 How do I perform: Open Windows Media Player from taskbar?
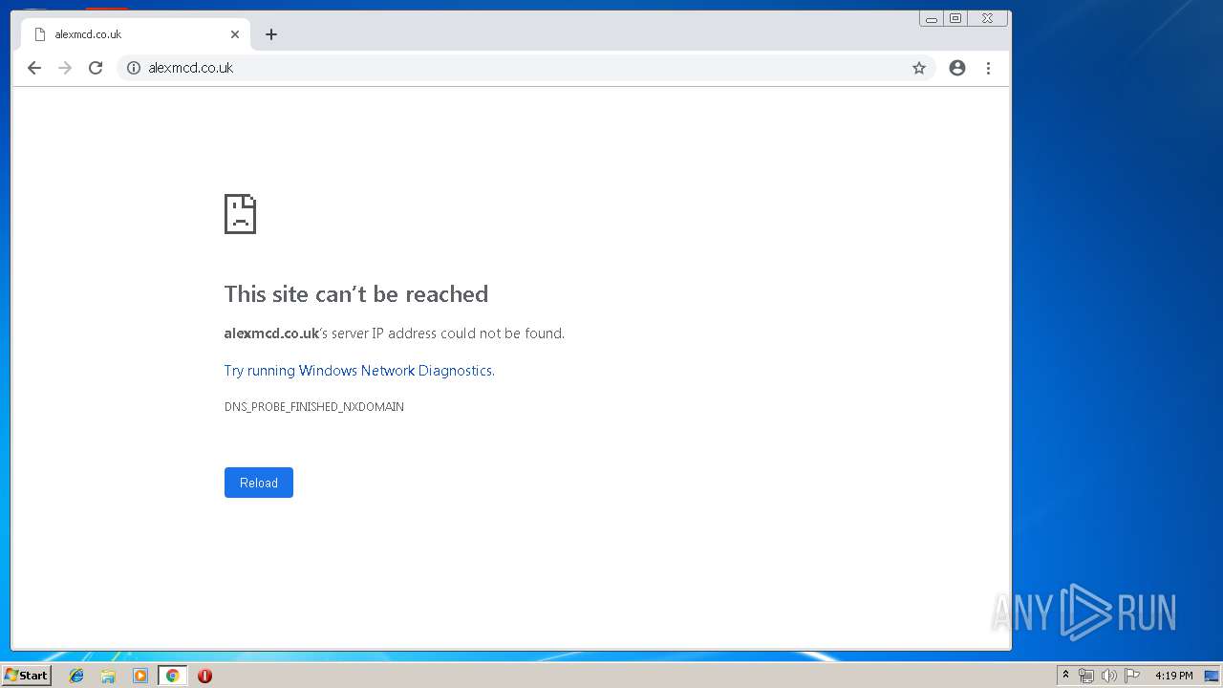click(140, 676)
